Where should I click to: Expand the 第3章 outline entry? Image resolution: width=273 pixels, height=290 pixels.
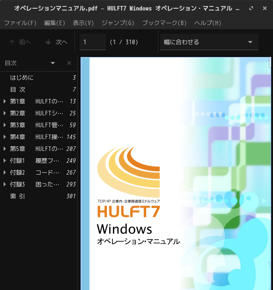pos(5,125)
